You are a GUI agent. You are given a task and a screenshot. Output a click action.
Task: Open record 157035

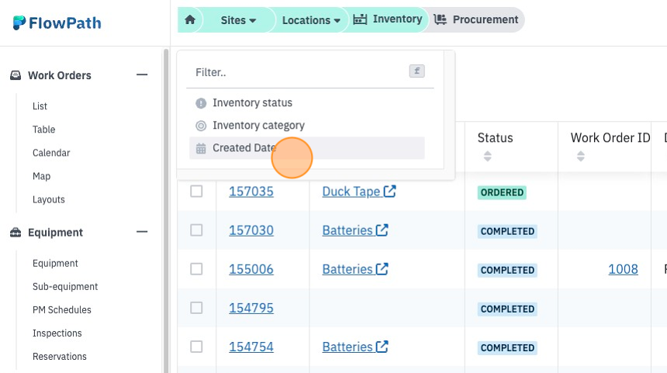(251, 192)
